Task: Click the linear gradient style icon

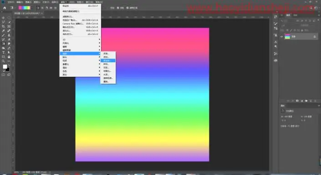Action: [x=38, y=8]
